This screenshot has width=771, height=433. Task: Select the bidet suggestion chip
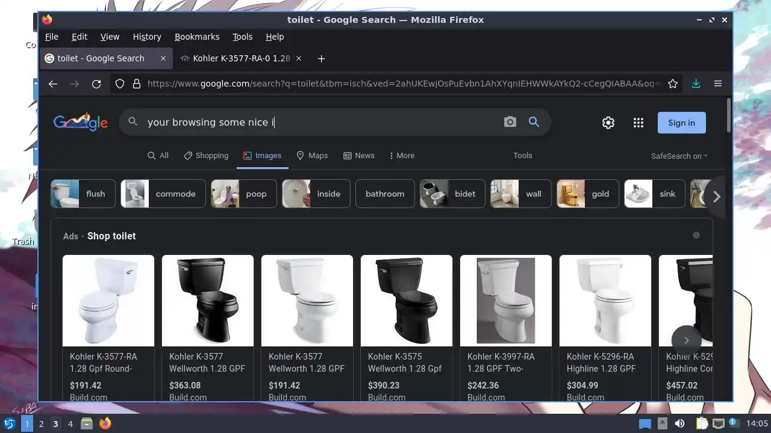pyautogui.click(x=452, y=194)
